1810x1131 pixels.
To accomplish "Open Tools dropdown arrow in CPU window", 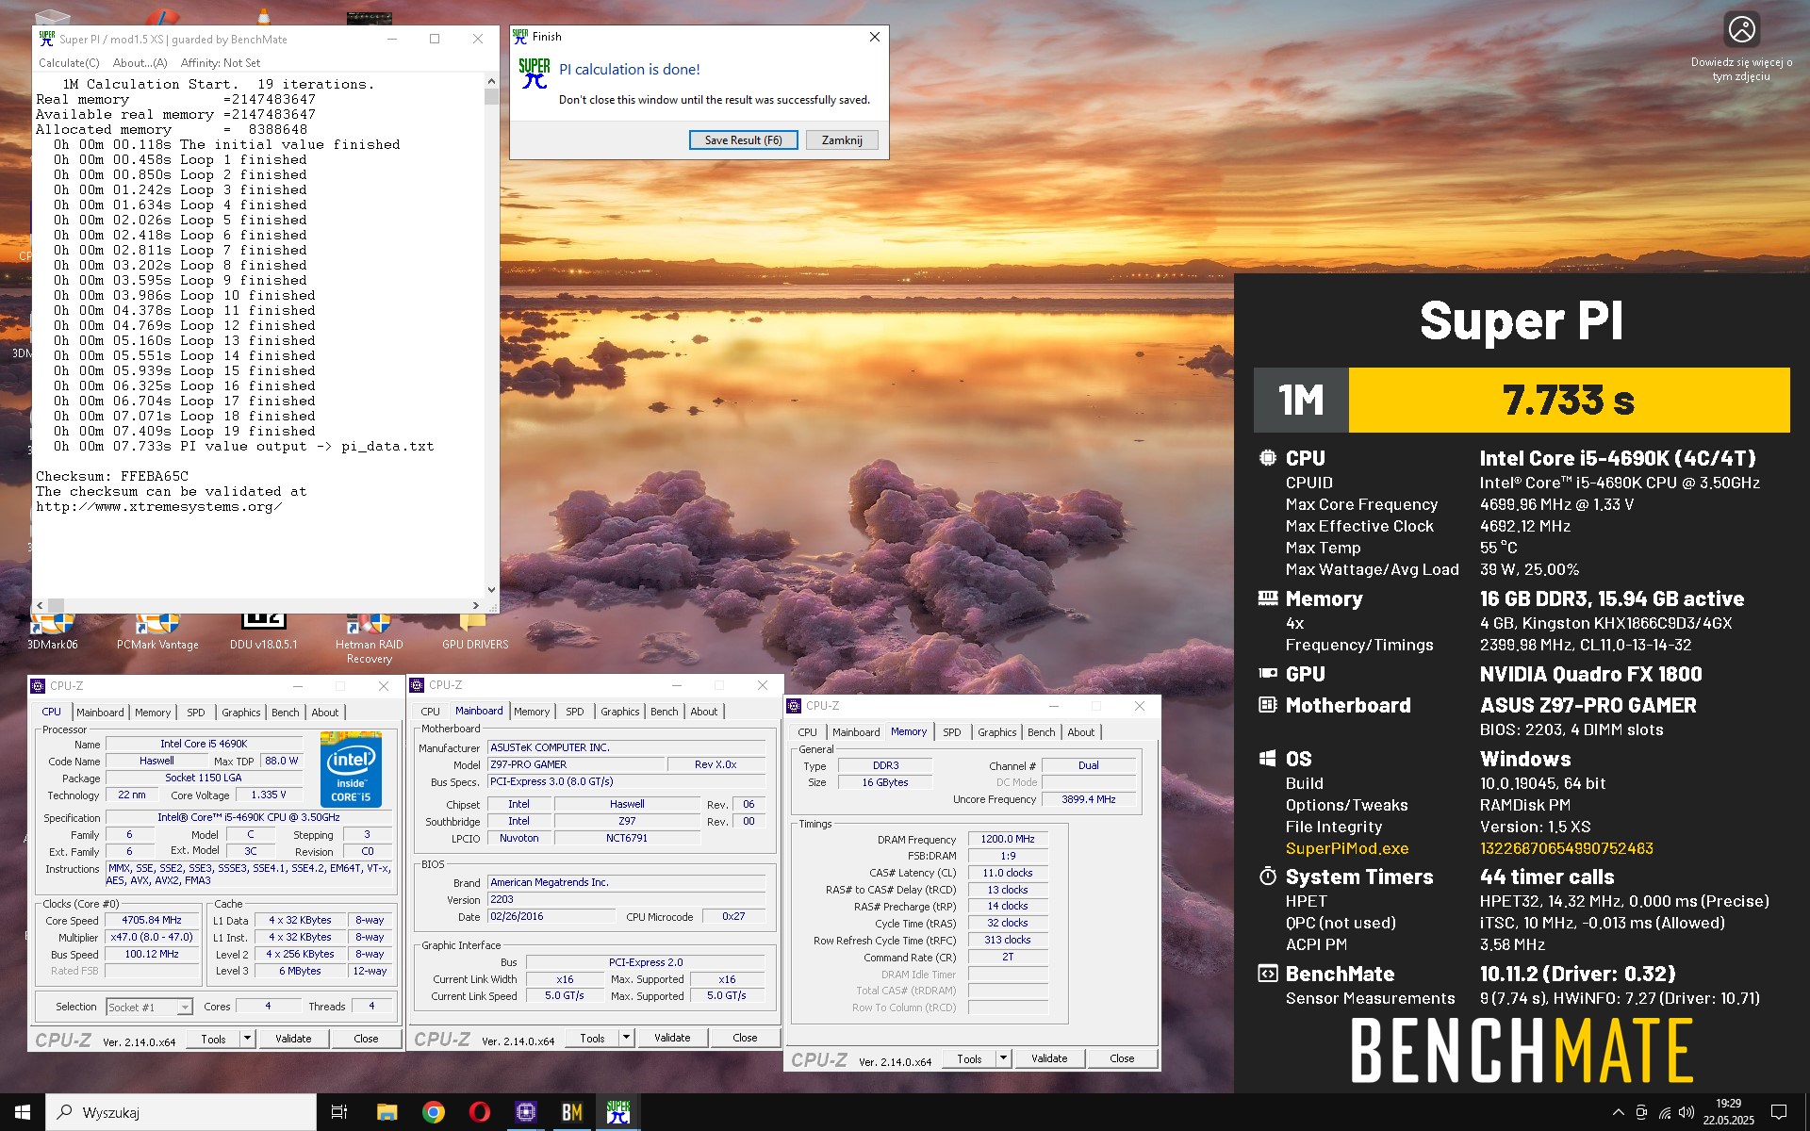I will (x=247, y=1039).
